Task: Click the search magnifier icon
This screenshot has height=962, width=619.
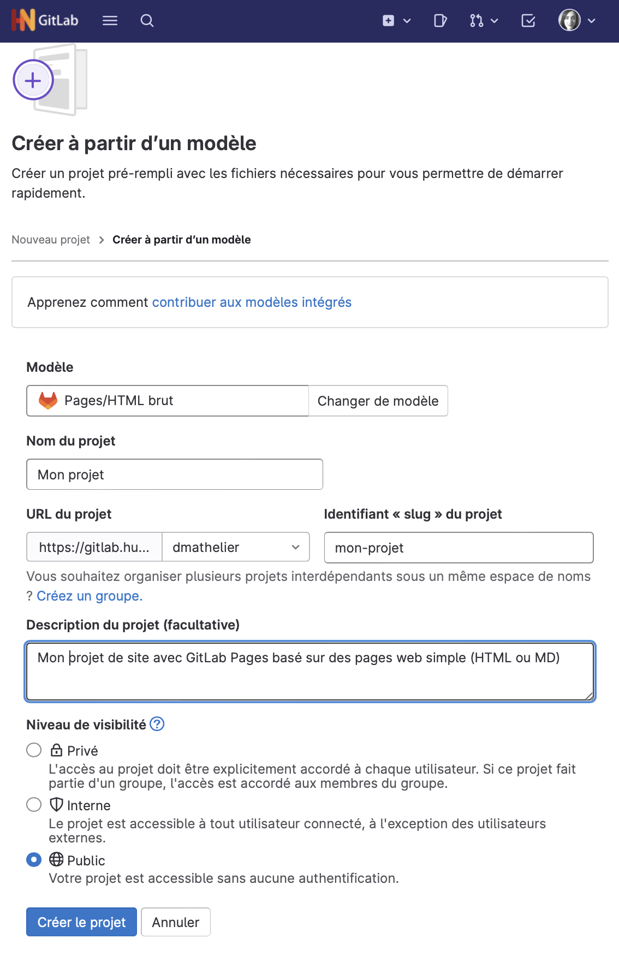Action: 147,21
